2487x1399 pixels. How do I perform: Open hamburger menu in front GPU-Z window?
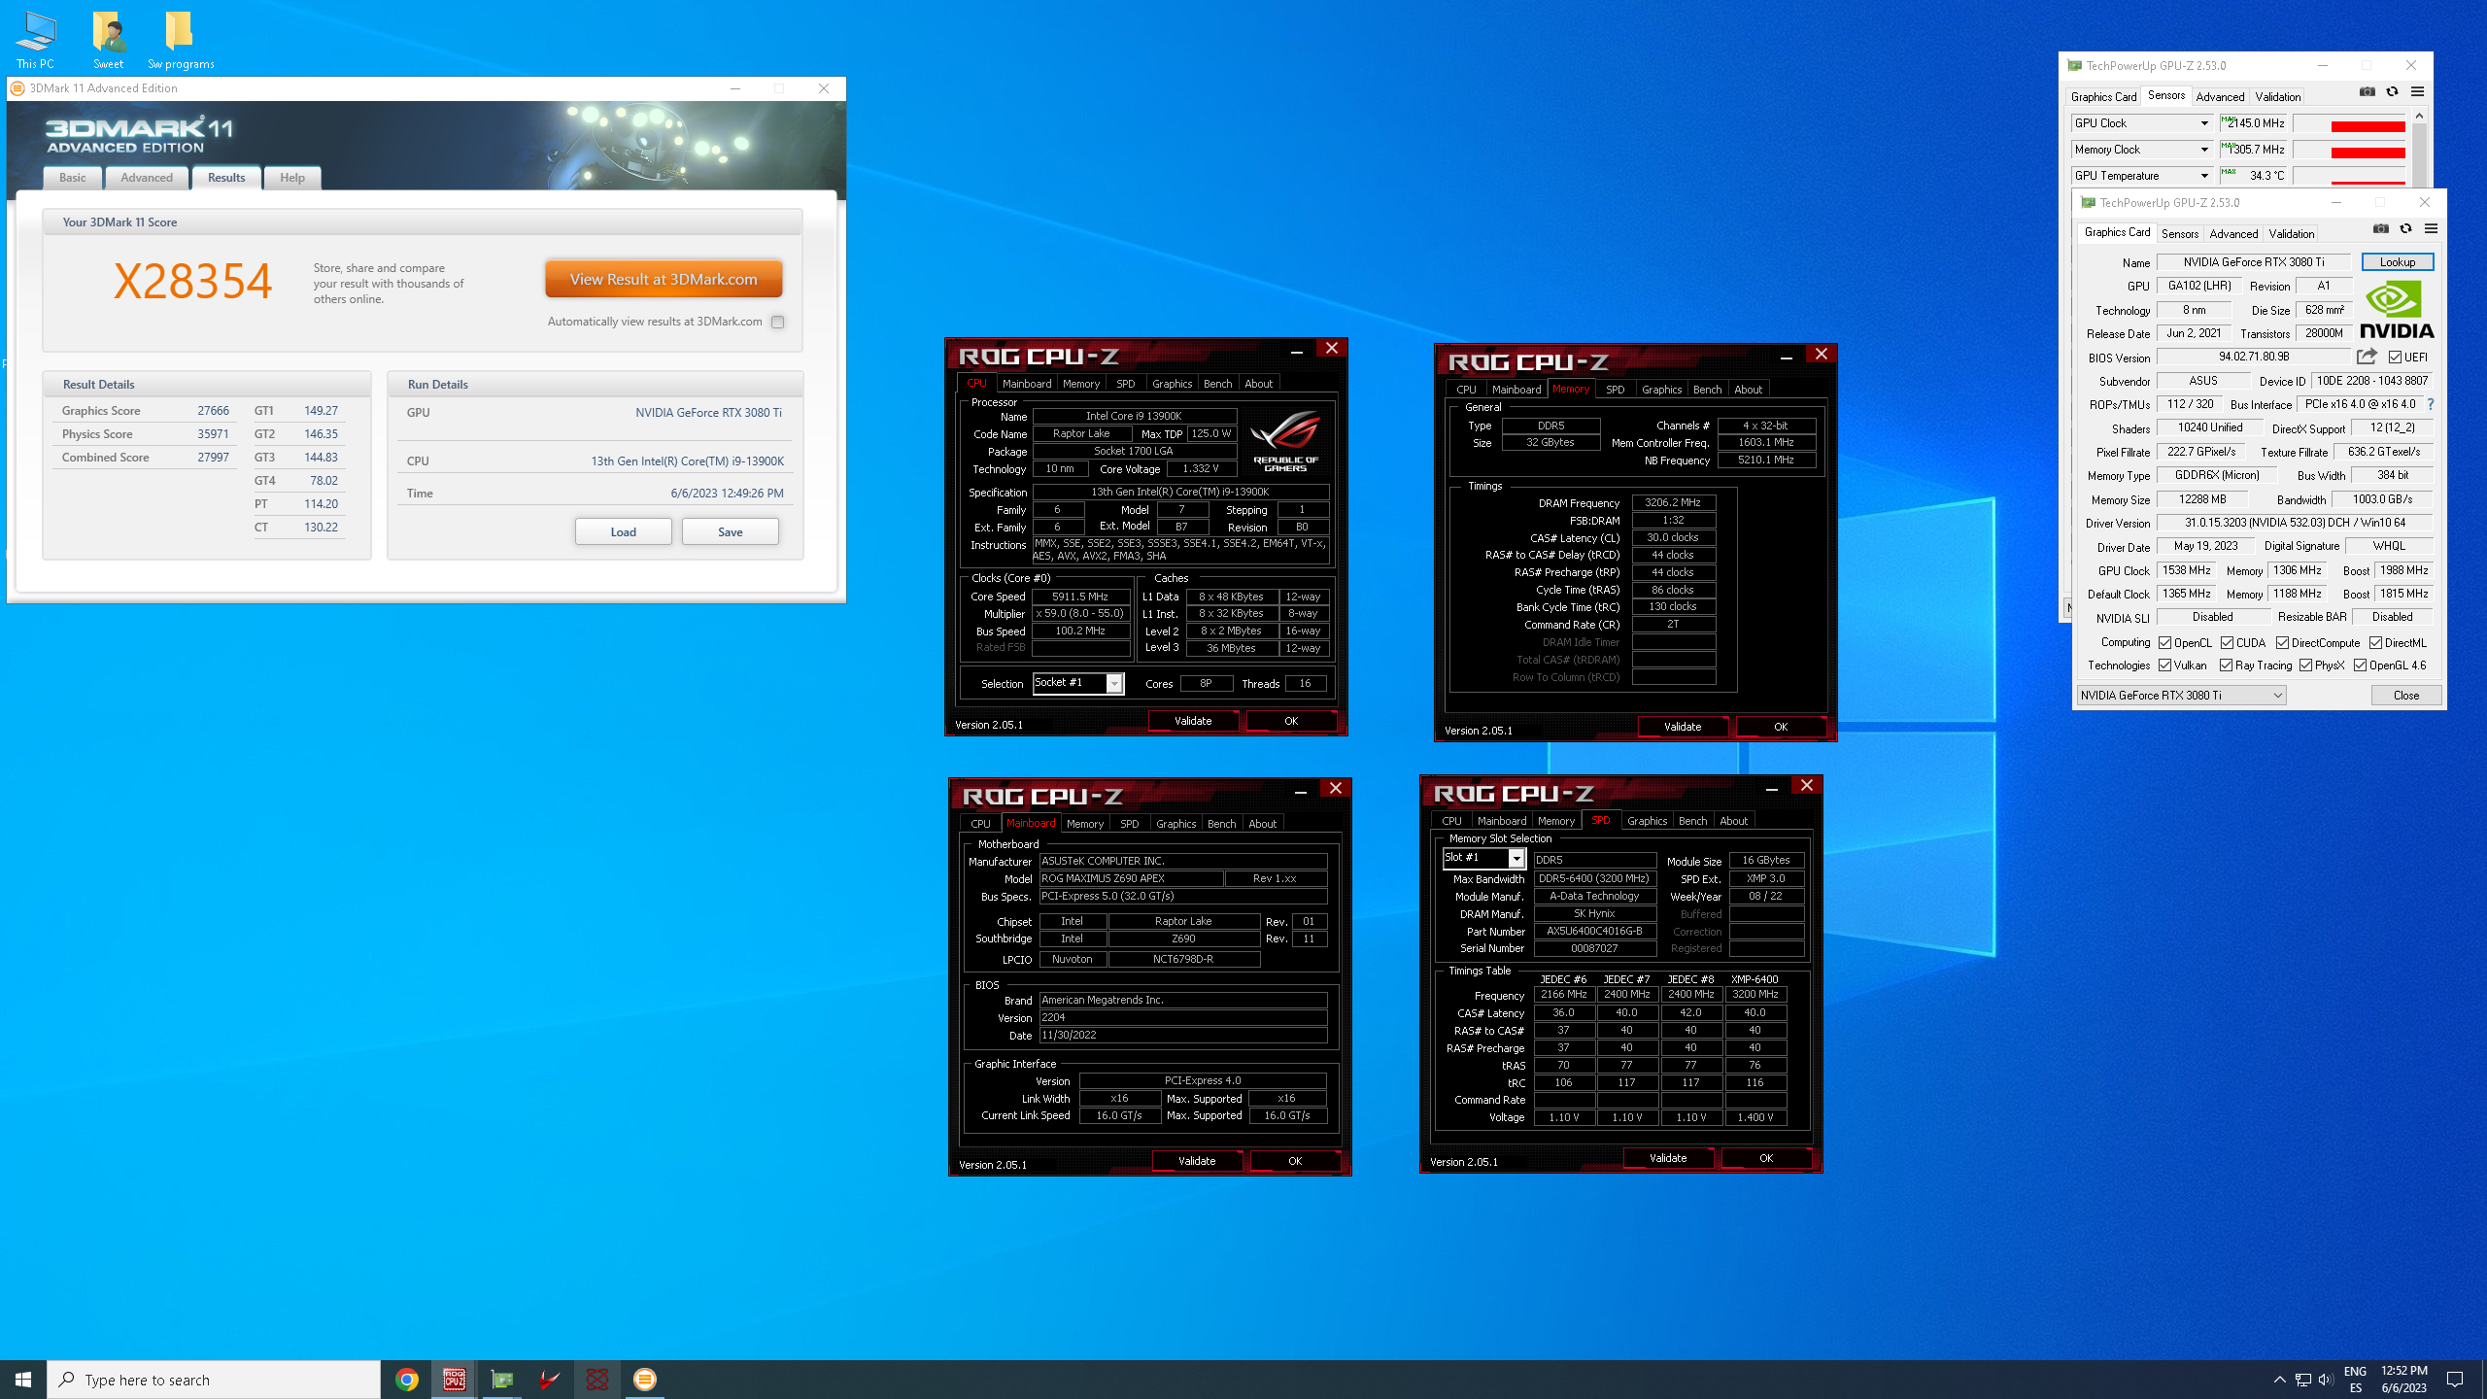coord(2432,229)
